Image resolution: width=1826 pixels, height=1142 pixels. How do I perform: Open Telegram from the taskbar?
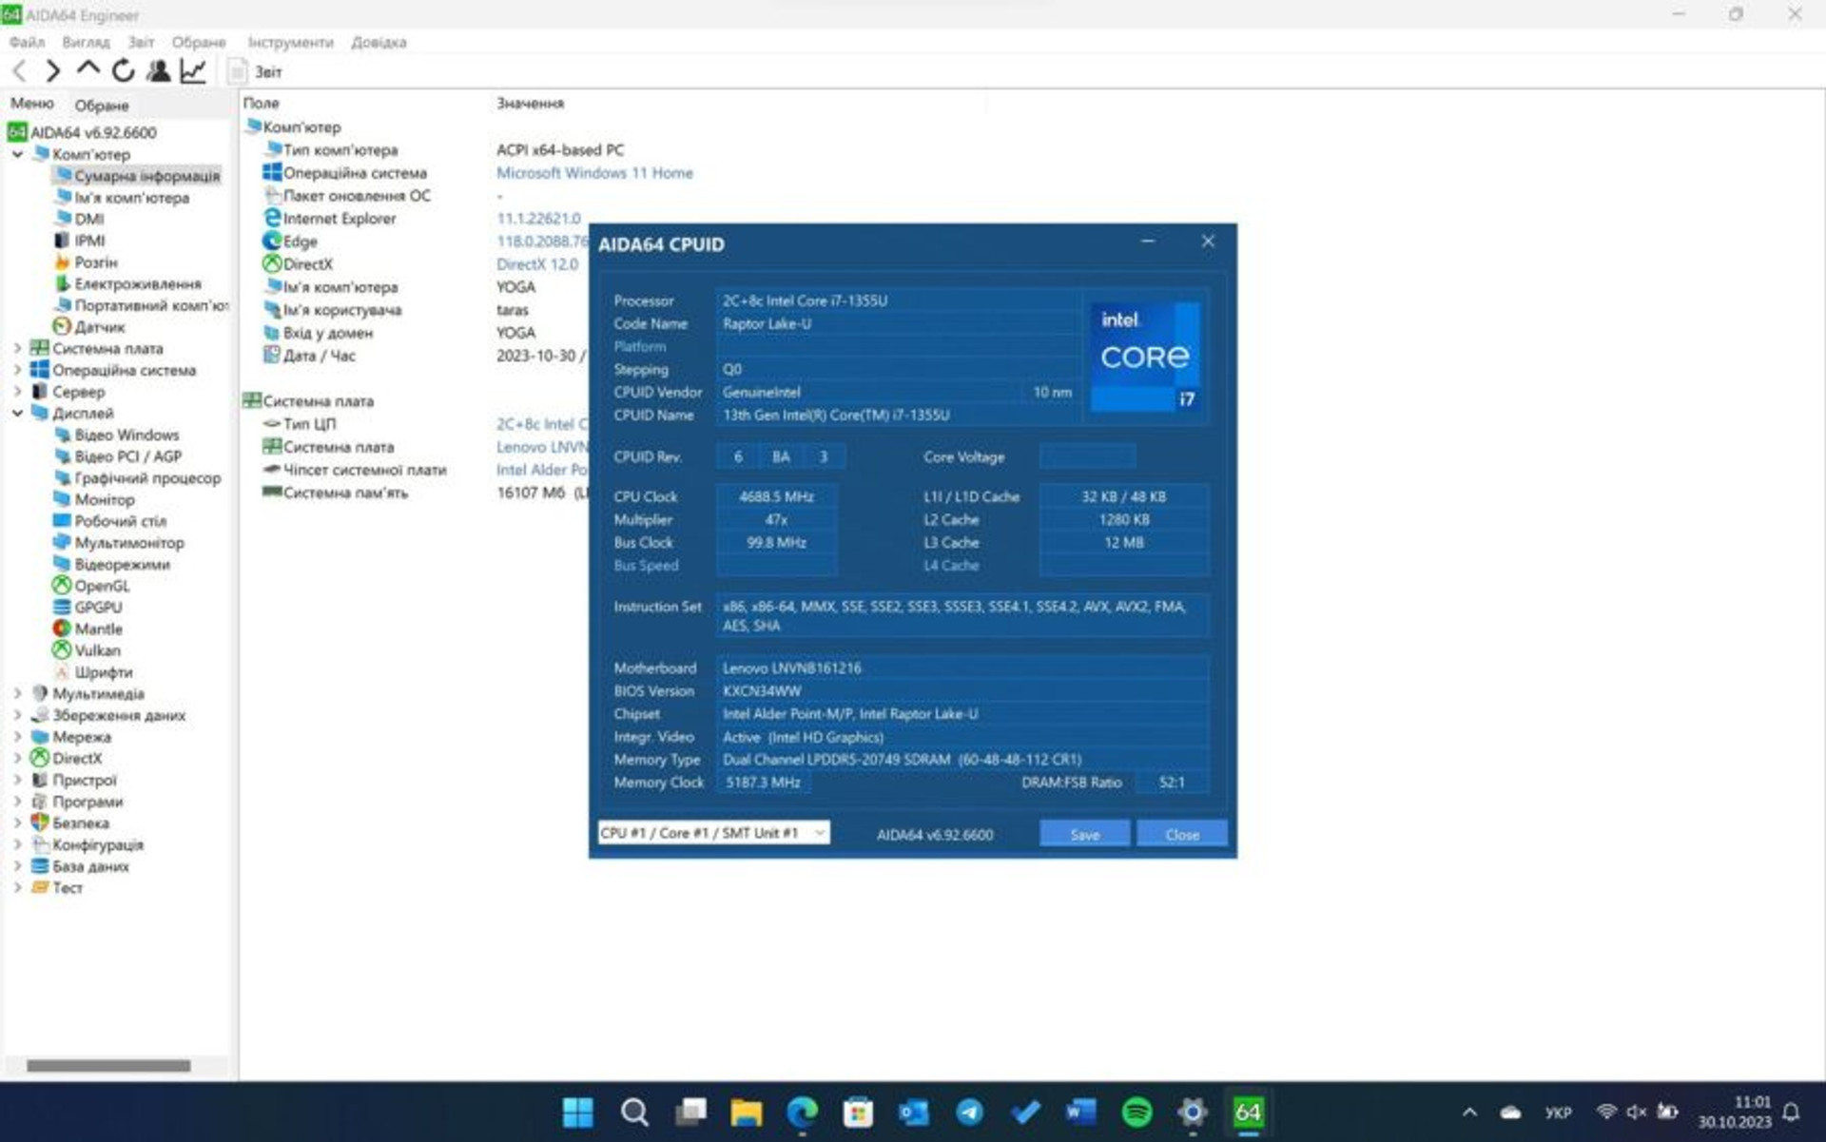(969, 1112)
